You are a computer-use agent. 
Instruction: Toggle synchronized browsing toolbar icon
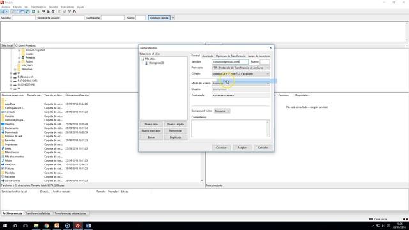[x=70, y=11]
